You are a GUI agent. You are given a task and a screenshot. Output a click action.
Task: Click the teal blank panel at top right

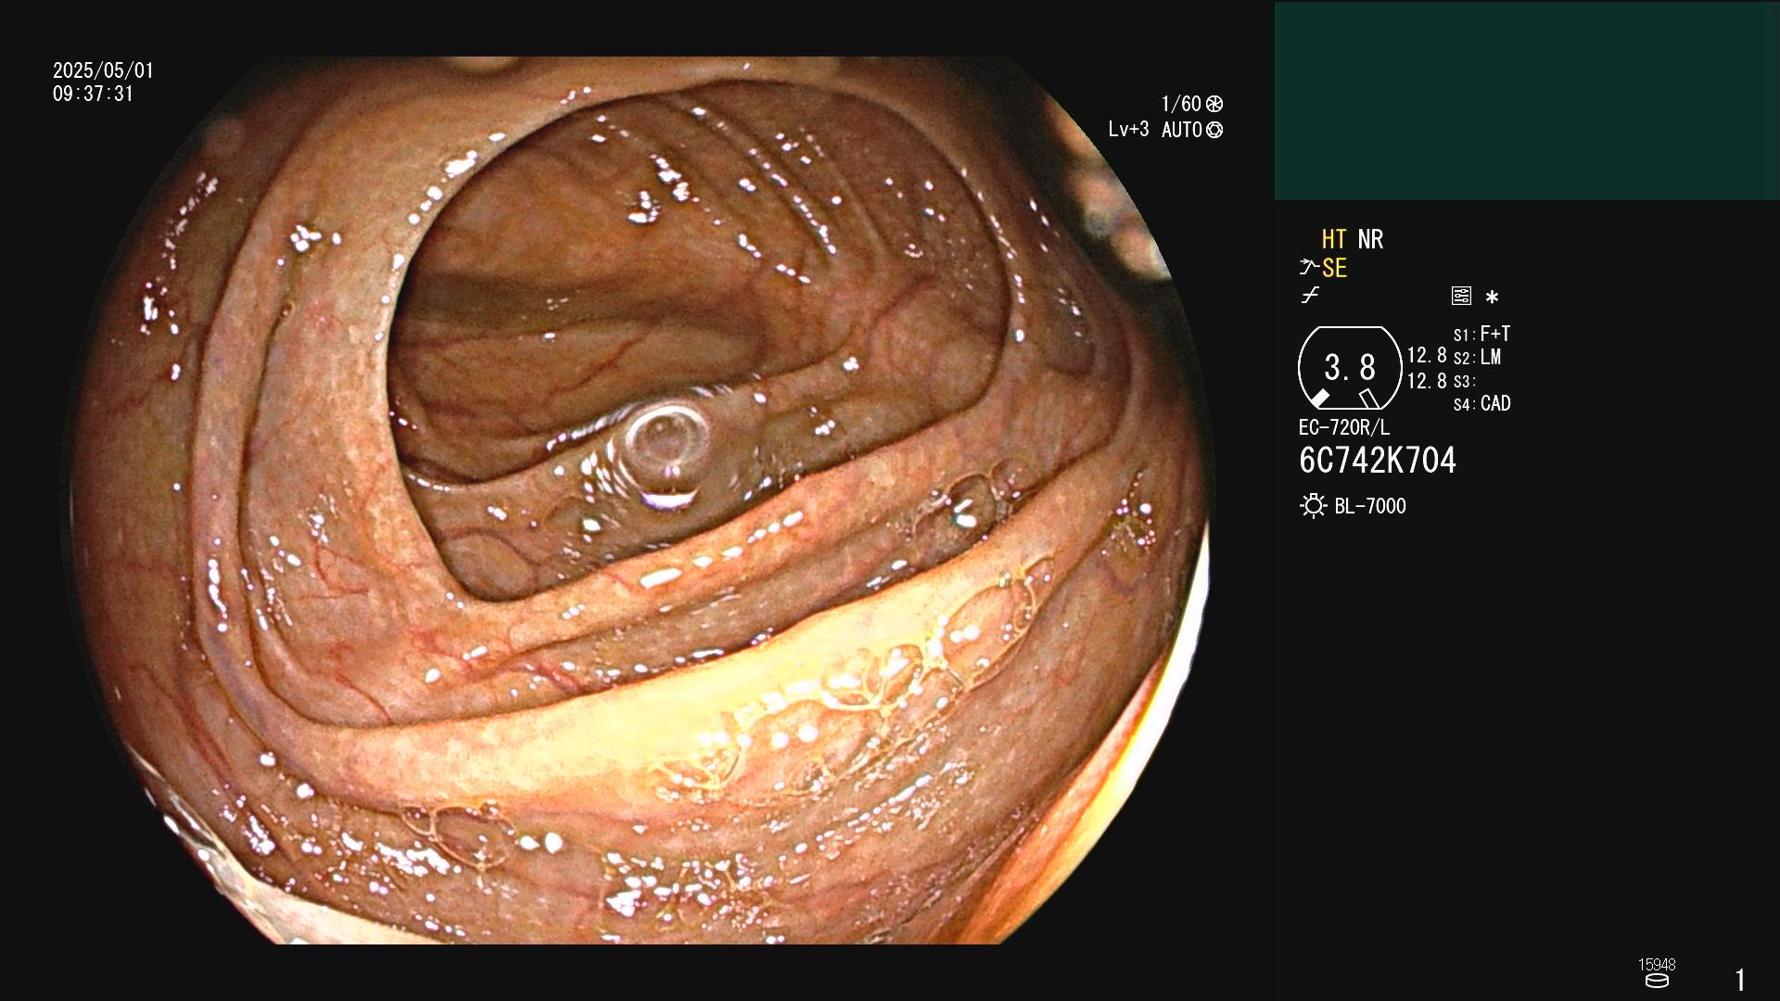click(1527, 101)
